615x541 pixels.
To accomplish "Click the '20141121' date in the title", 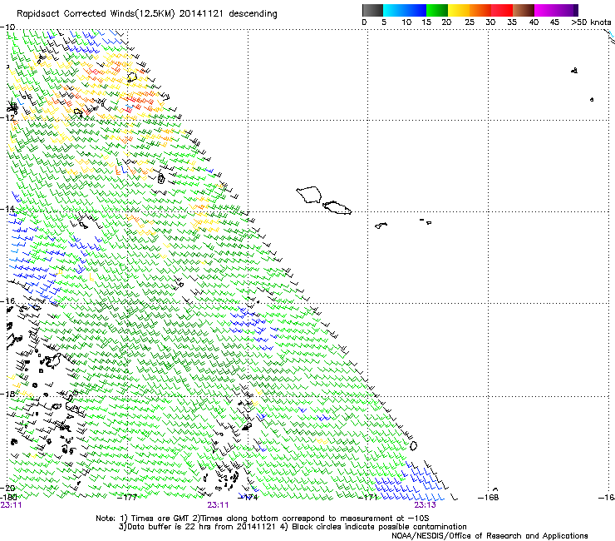I will [201, 14].
